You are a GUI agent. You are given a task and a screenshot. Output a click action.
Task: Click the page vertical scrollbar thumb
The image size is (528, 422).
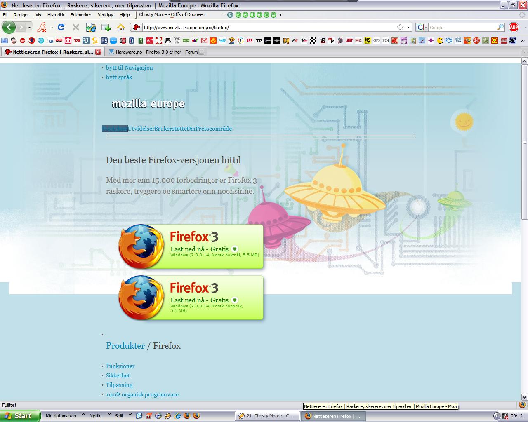pos(524,142)
